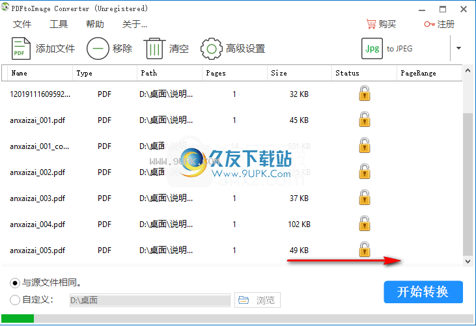Click the Clear trash can icon

[x=154, y=49]
